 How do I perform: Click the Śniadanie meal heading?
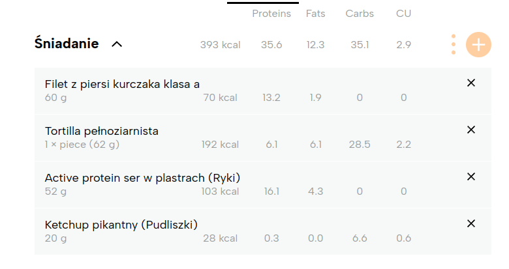[67, 44]
